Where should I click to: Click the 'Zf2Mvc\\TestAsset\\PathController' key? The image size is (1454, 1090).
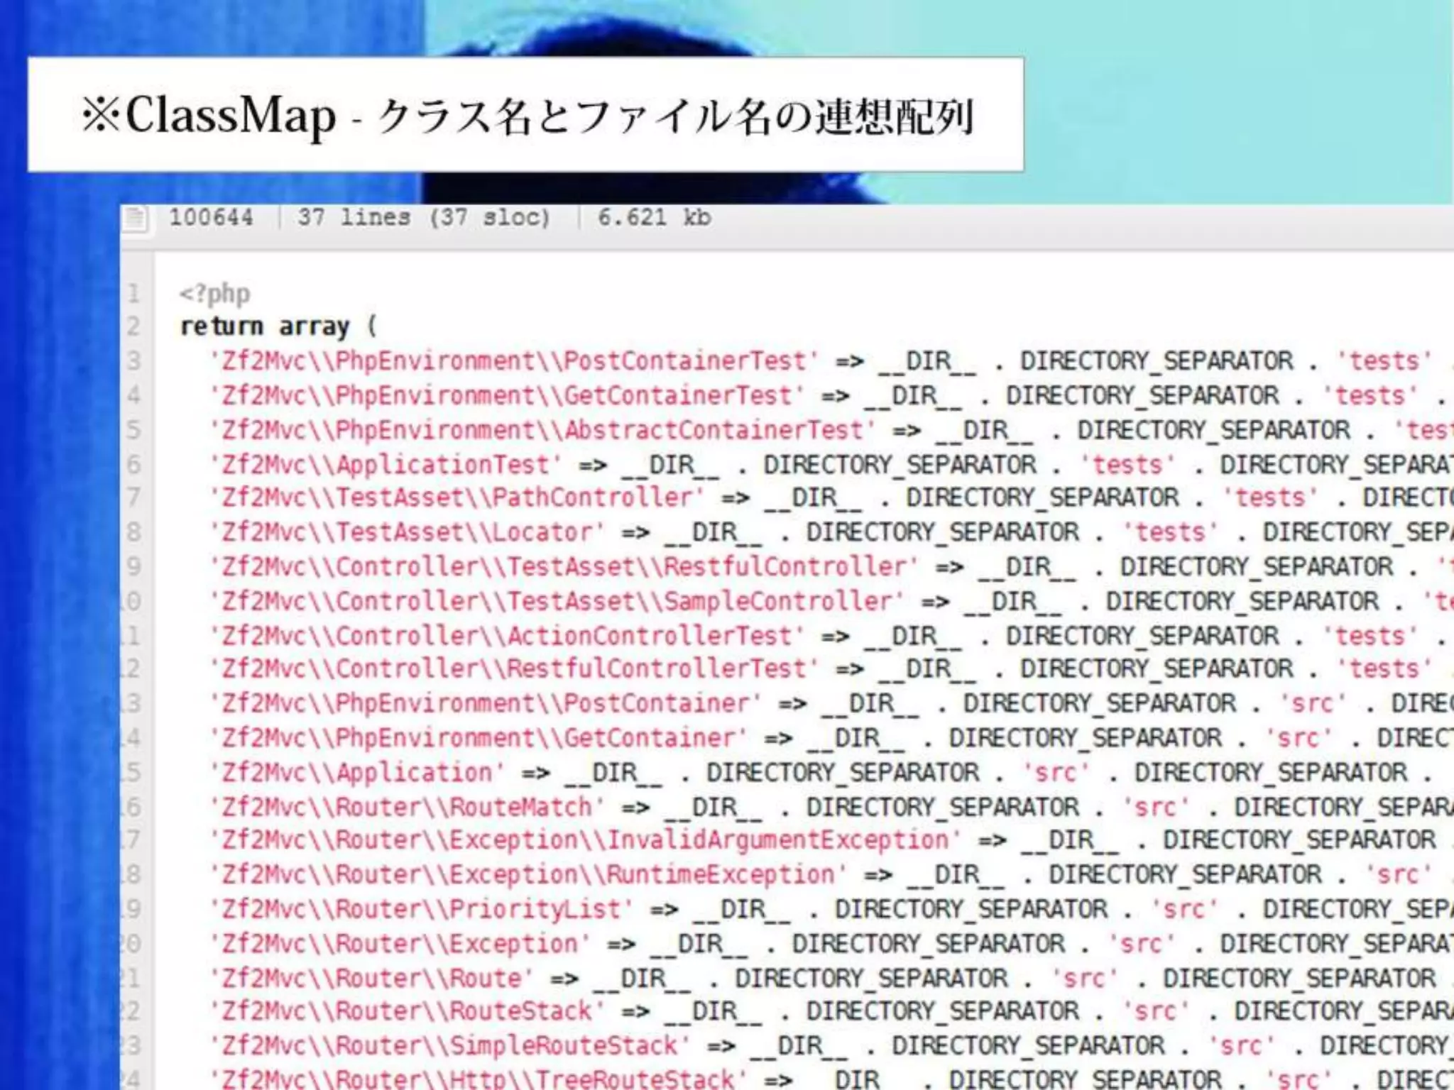(457, 497)
